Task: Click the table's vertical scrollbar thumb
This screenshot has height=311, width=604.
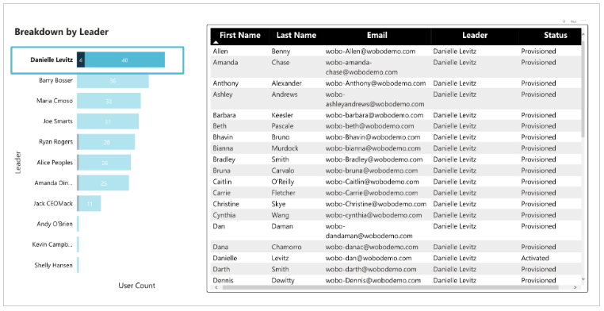Action: coord(583,89)
